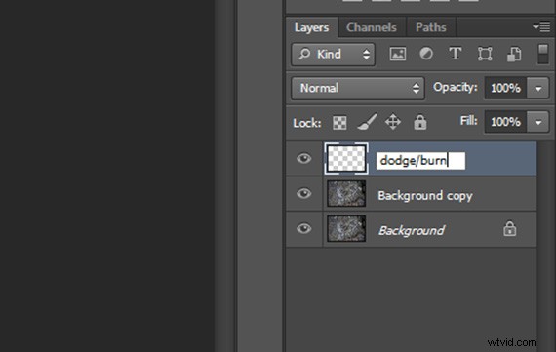Hide the dodge/burn layer
556x352 pixels.
coord(304,158)
